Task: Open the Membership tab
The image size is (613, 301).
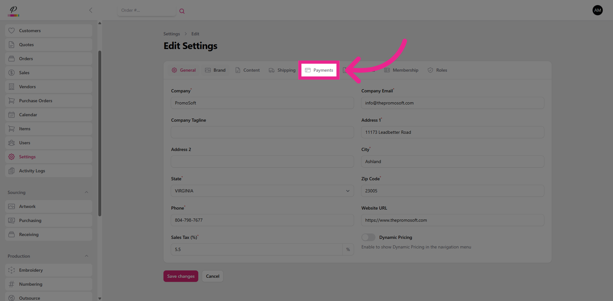Action: (401, 70)
